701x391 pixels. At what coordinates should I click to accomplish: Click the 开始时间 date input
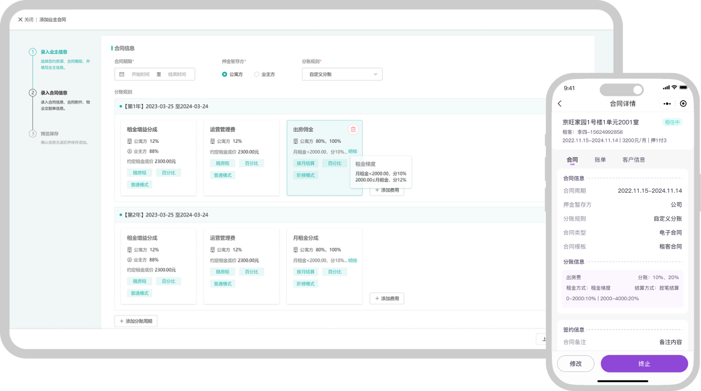pos(141,75)
